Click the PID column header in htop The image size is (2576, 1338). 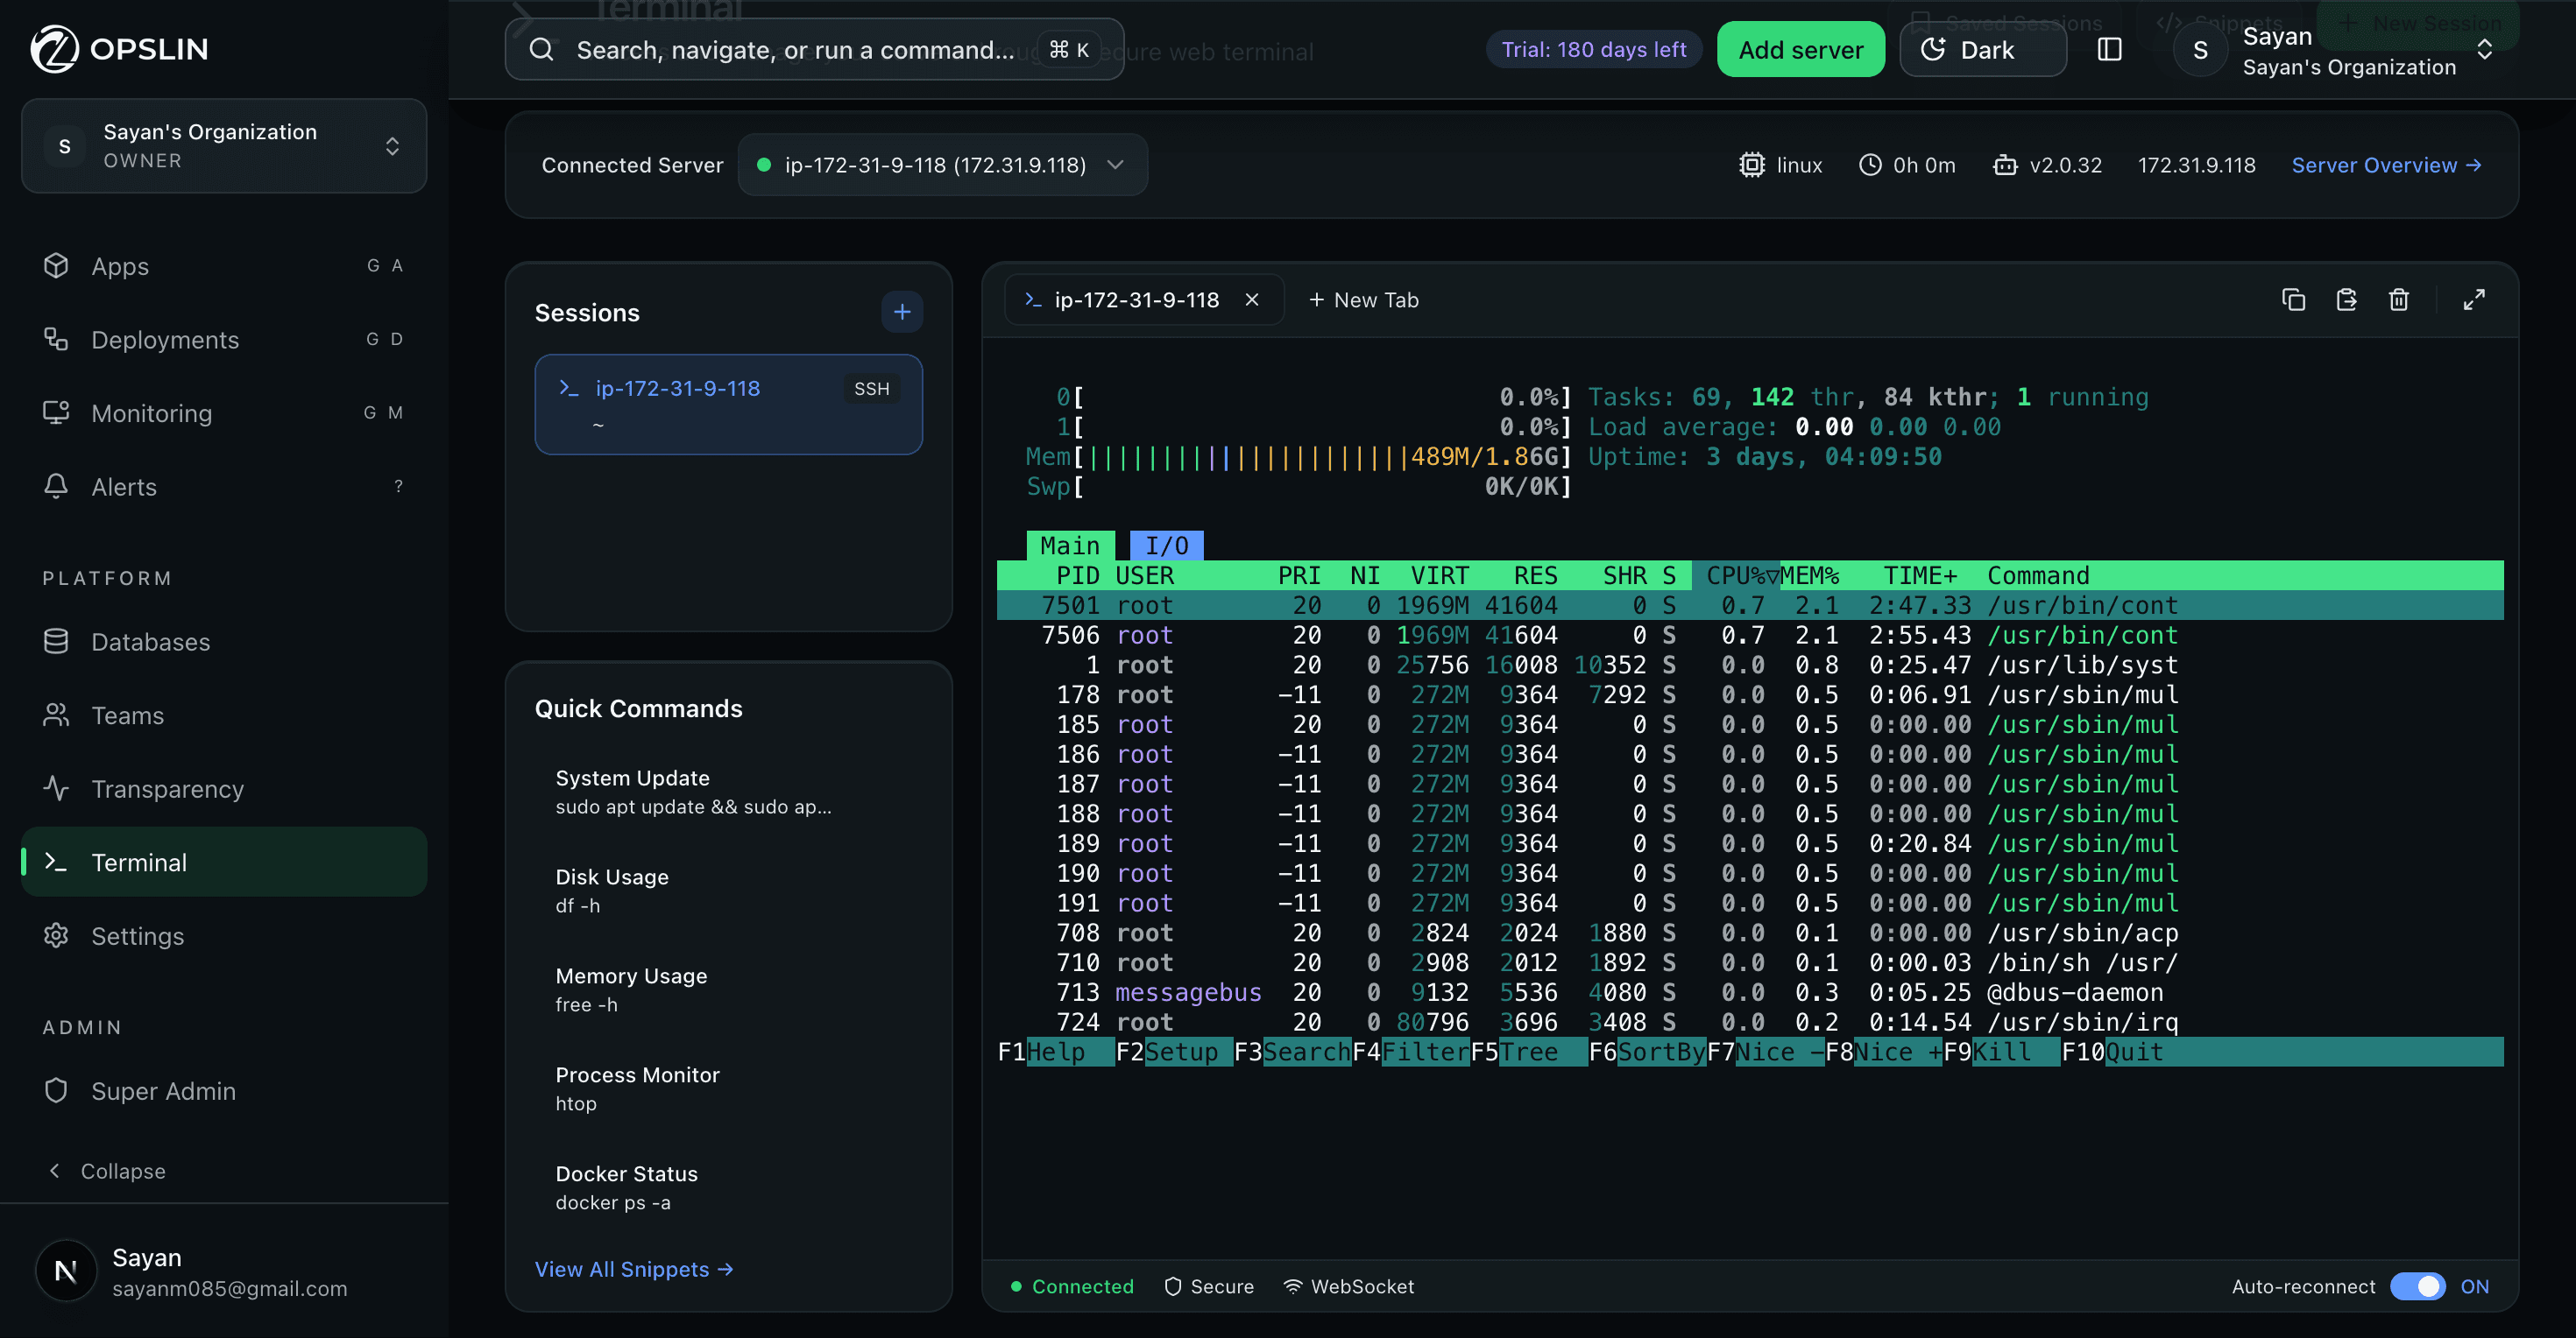(x=1077, y=575)
